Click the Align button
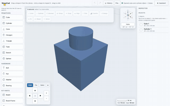The width and height of the screenshot is (170, 106). pos(77,14)
